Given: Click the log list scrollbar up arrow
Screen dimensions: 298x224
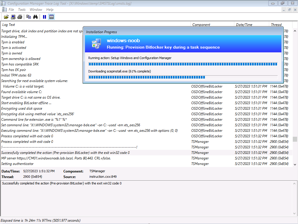Looking at the screenshot, I should (x=295, y=31).
